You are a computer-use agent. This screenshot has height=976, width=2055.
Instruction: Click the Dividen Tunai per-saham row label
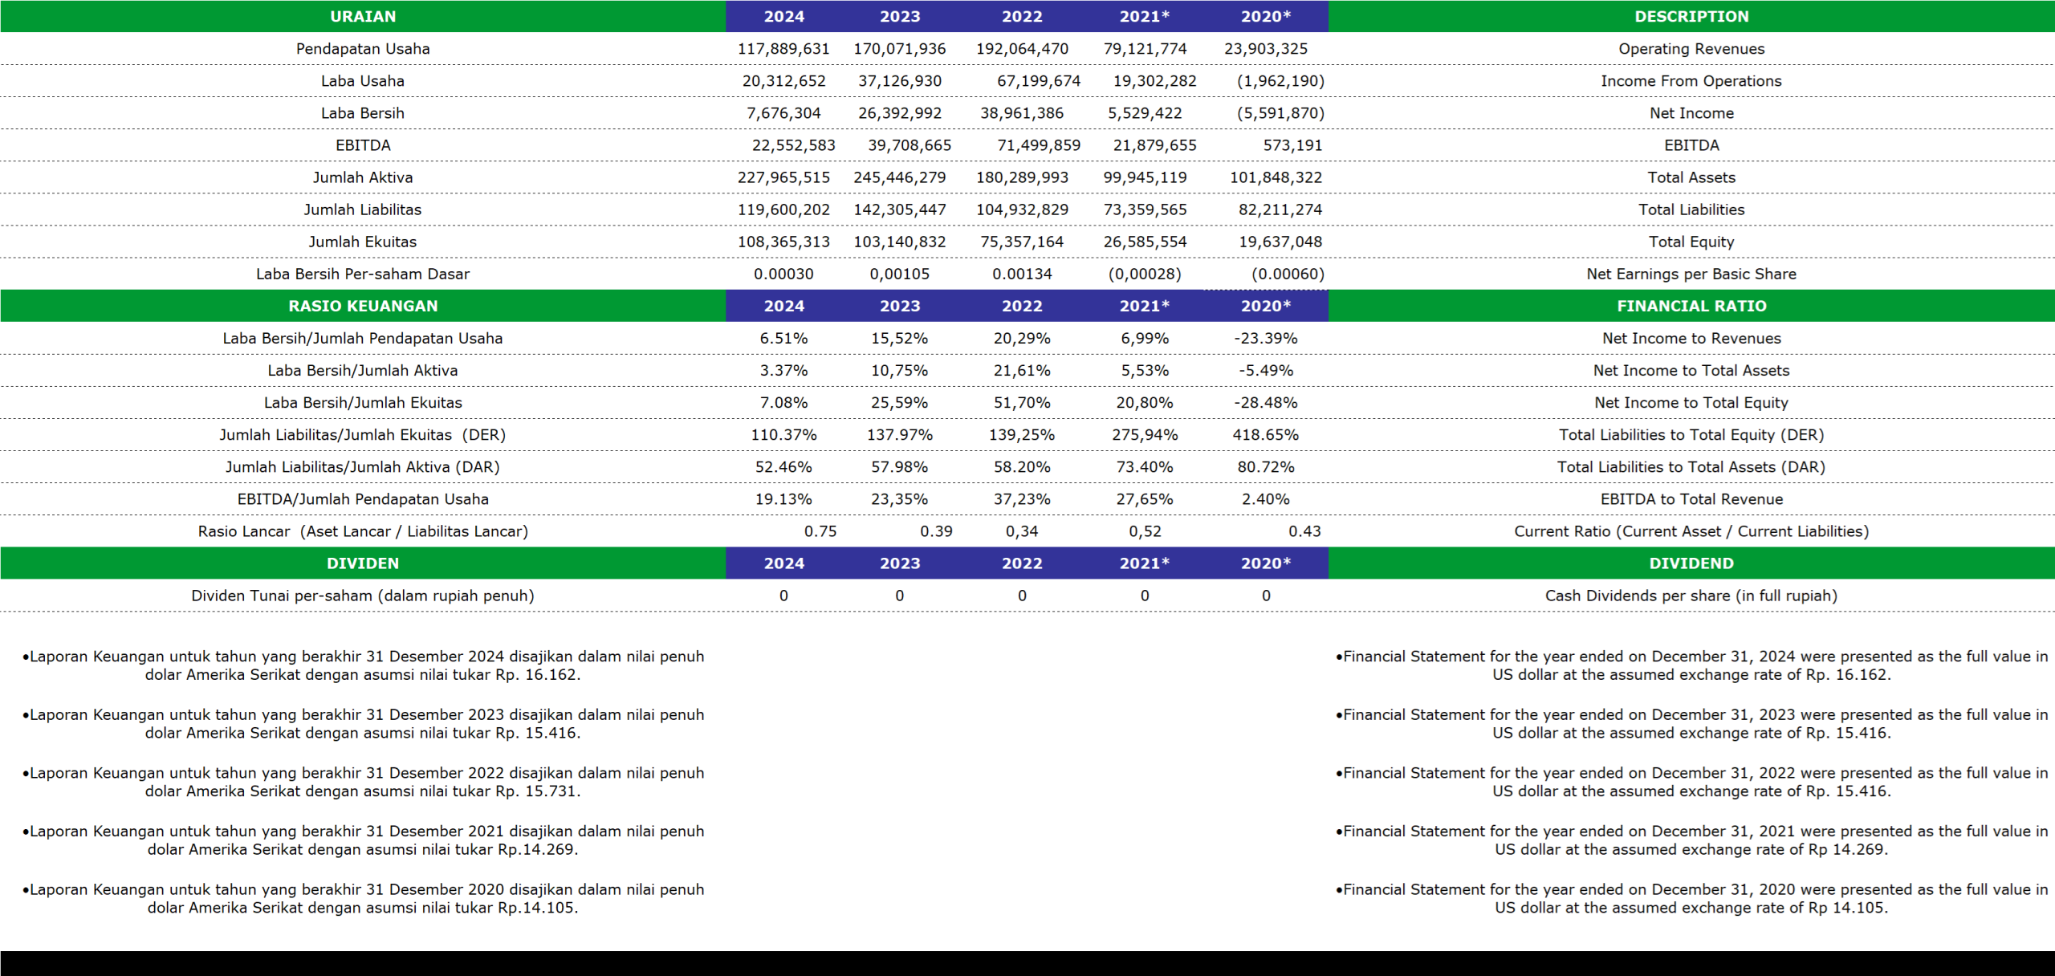[x=363, y=596]
